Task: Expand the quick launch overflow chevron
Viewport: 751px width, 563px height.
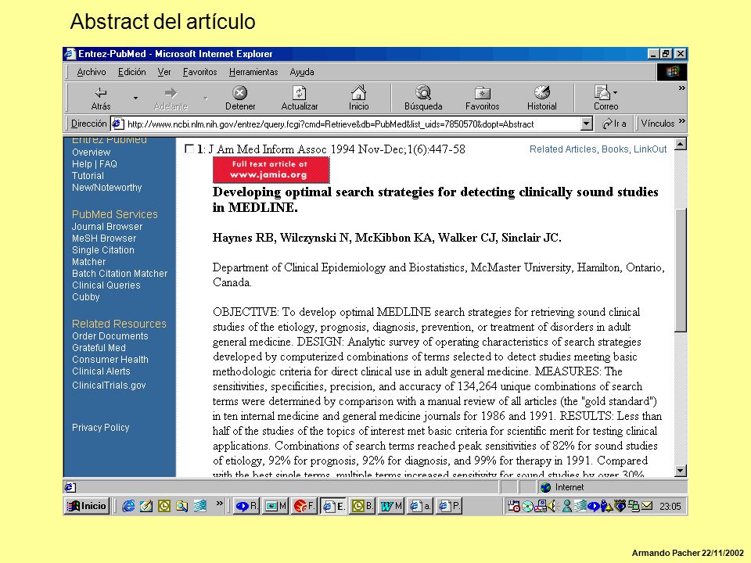Action: pyautogui.click(x=219, y=503)
